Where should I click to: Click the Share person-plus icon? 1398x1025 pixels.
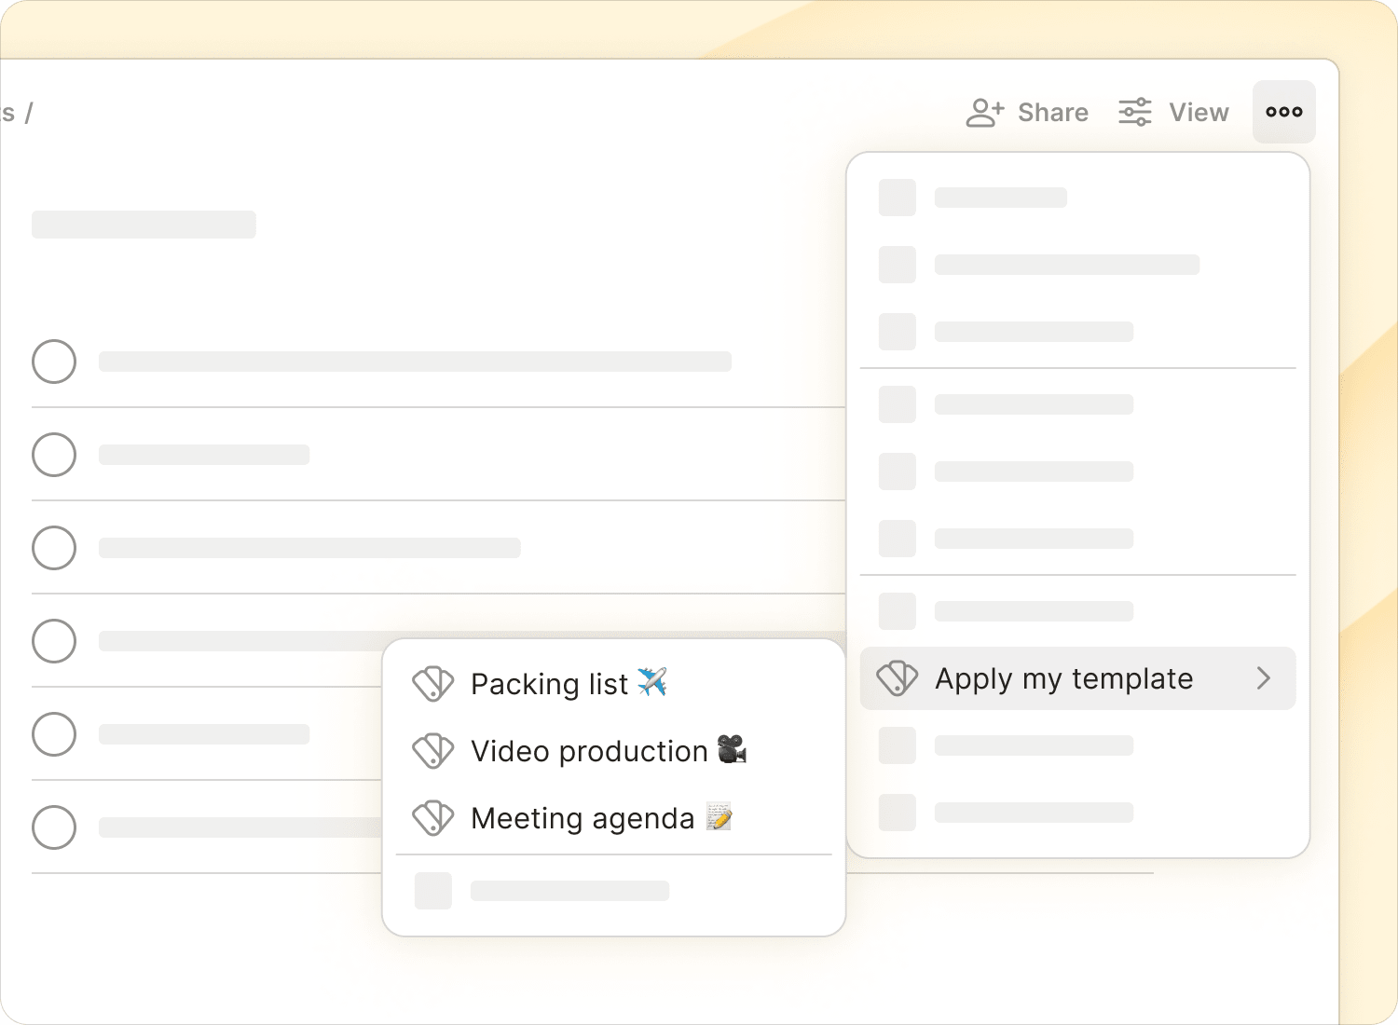click(x=985, y=113)
